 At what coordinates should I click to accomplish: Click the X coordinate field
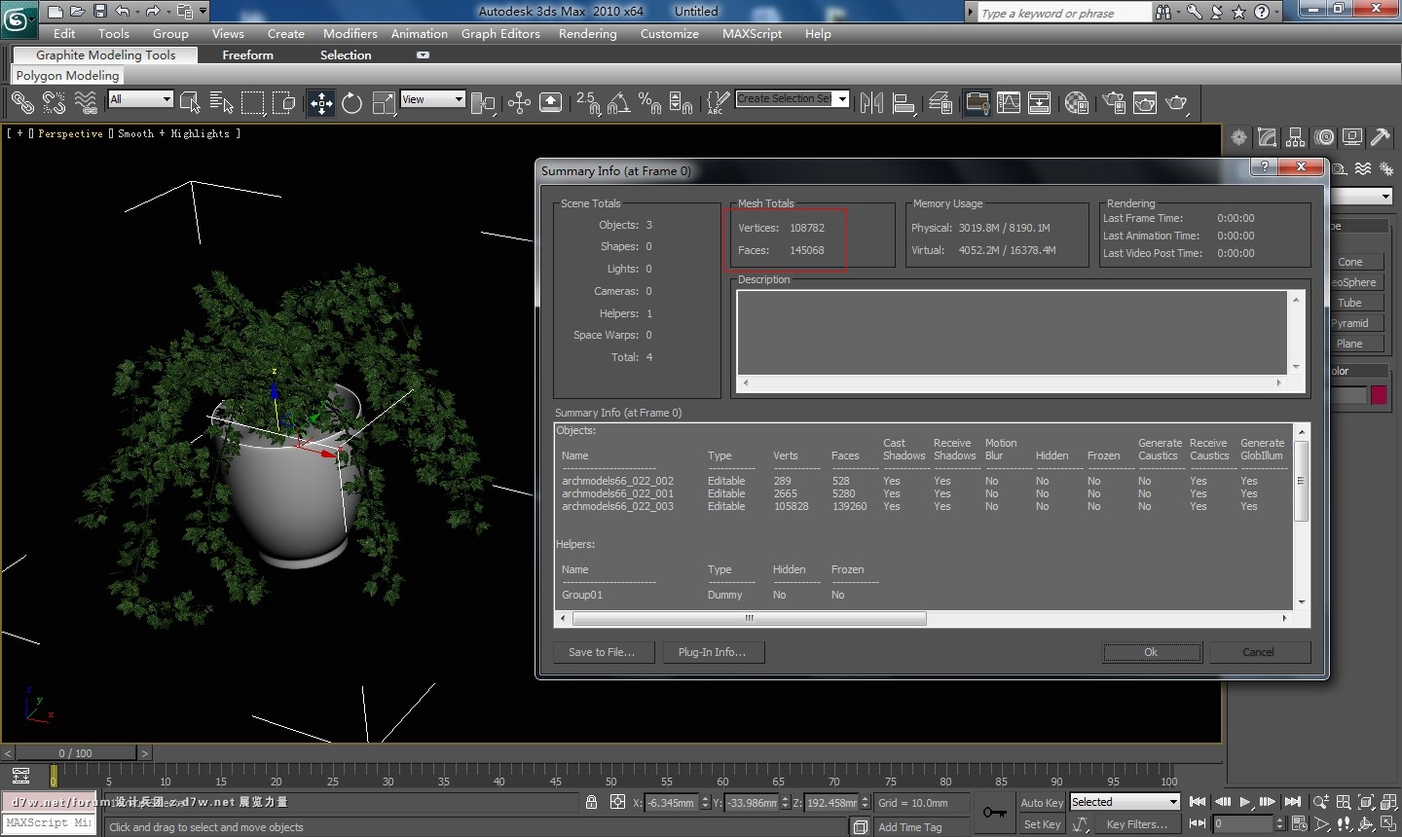click(x=672, y=803)
